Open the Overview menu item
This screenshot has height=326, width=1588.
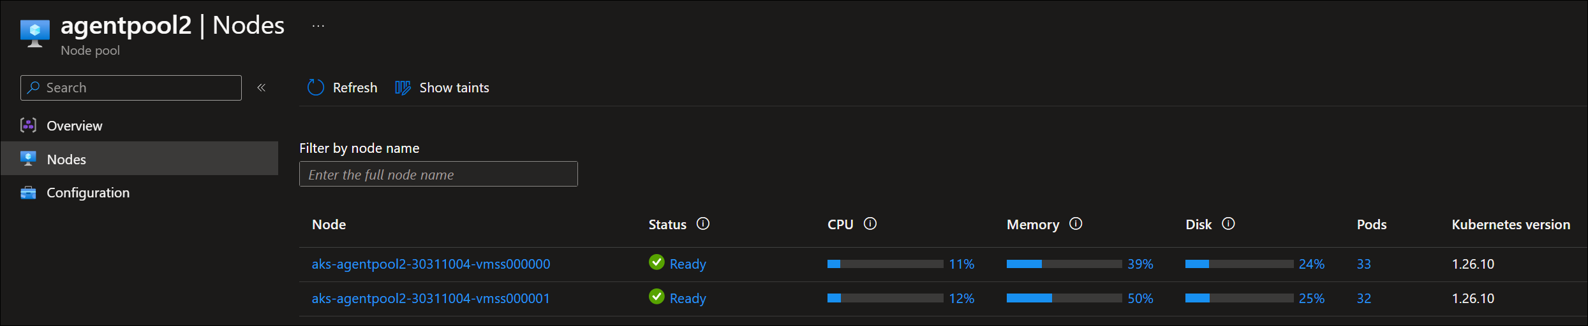tap(74, 126)
